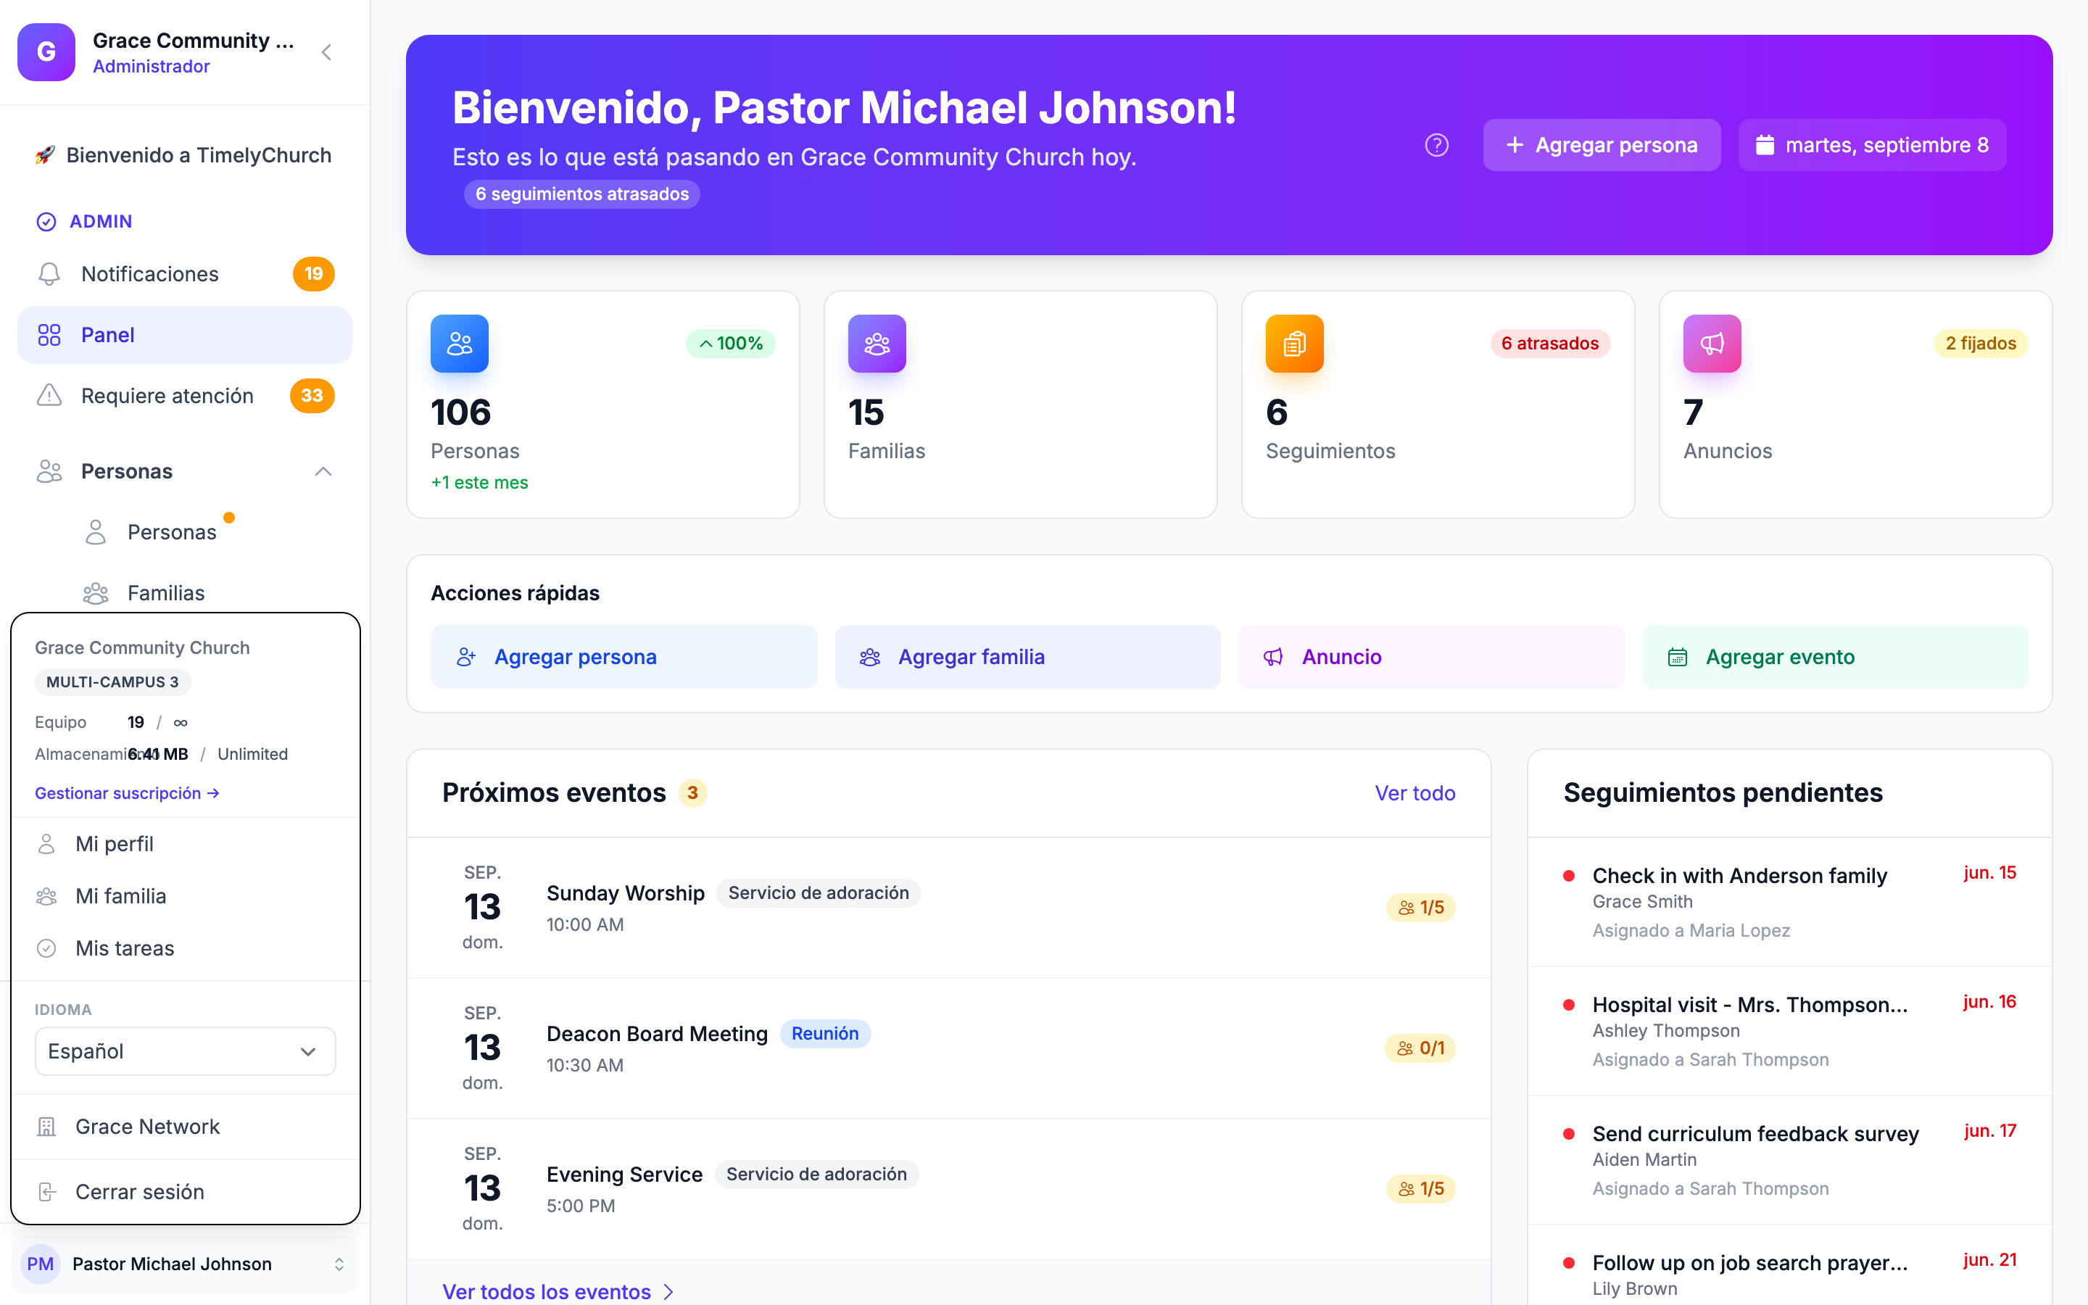Click the Grace Community purple G logo
The width and height of the screenshot is (2088, 1305).
[46, 51]
